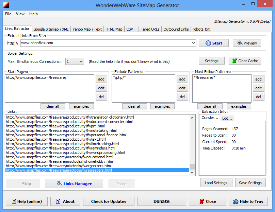Click Links list scrollbar up arrow
Image resolution: width=275 pixels, height=212 pixels.
point(192,118)
